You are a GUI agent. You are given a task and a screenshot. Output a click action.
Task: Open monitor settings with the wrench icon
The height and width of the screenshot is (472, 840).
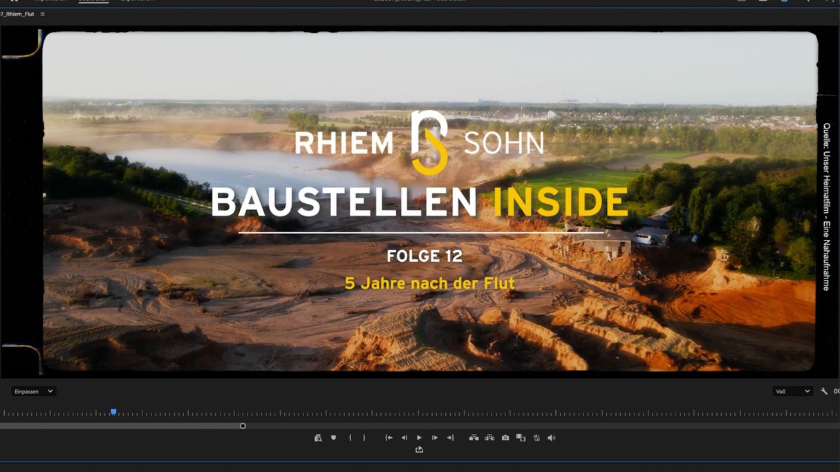tap(824, 392)
